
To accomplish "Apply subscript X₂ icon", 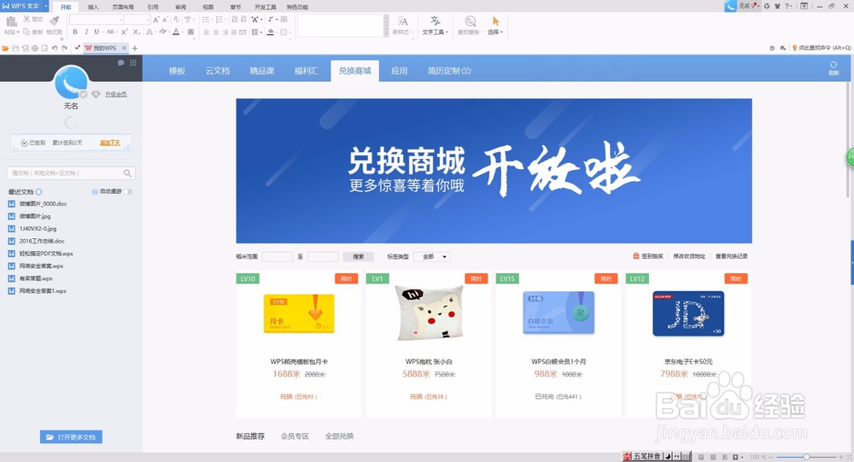I will point(137,32).
